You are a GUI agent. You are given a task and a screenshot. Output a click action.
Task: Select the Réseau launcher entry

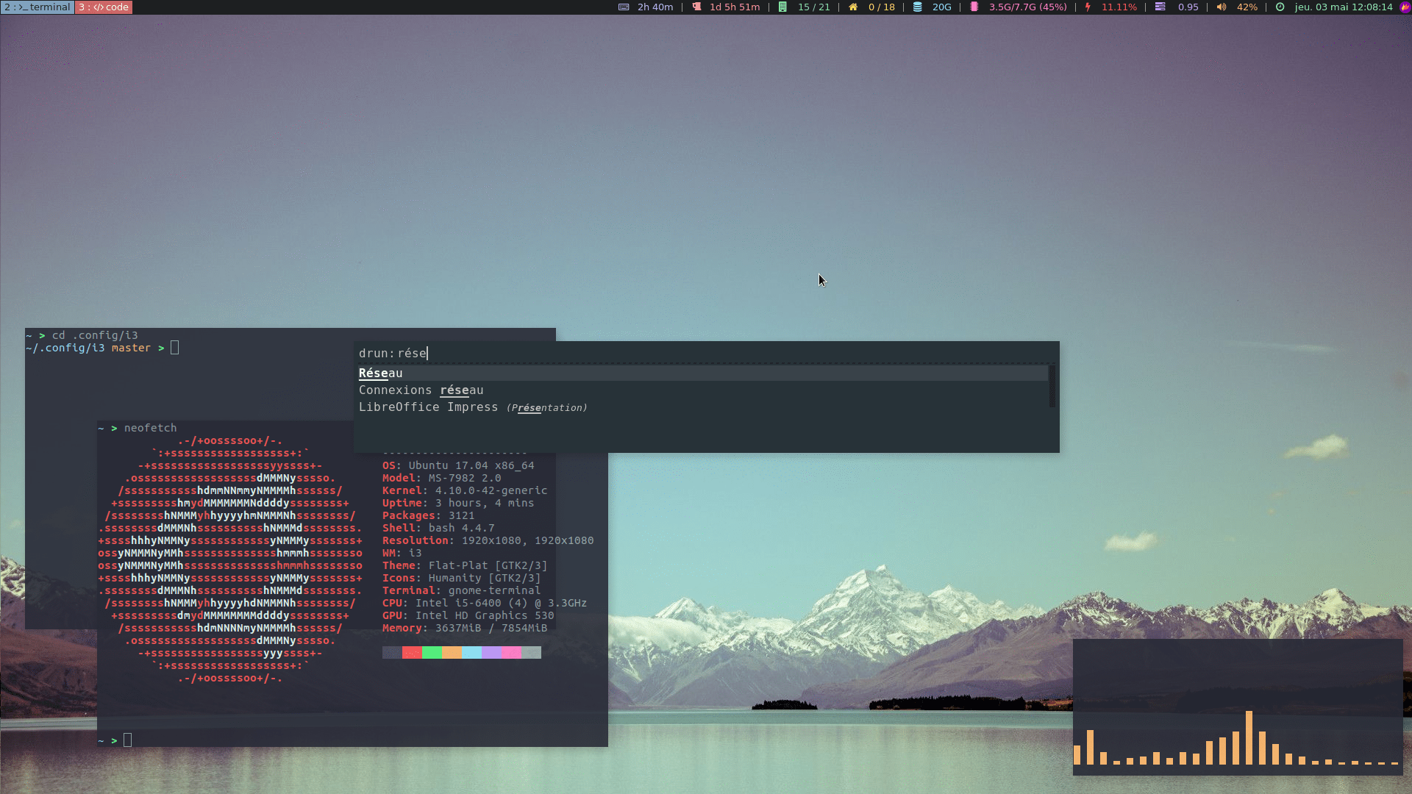coord(703,373)
